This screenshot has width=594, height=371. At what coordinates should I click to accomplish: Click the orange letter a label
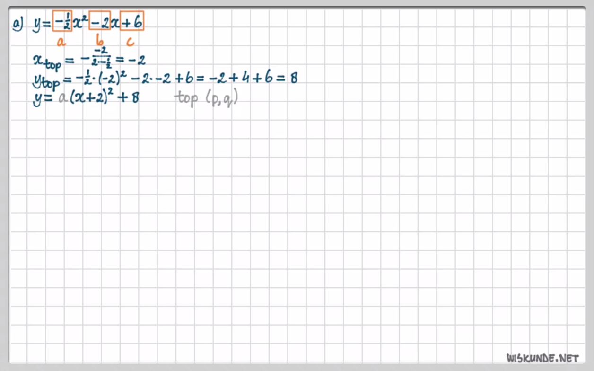(x=61, y=42)
